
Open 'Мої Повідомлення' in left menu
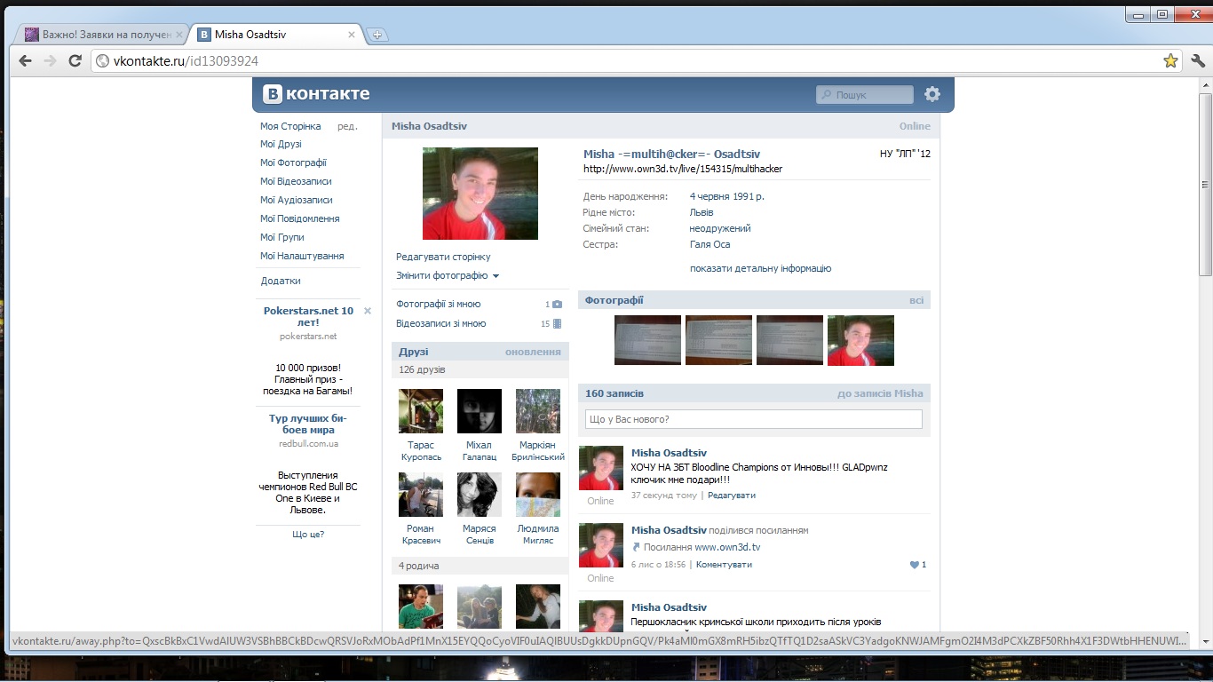299,218
